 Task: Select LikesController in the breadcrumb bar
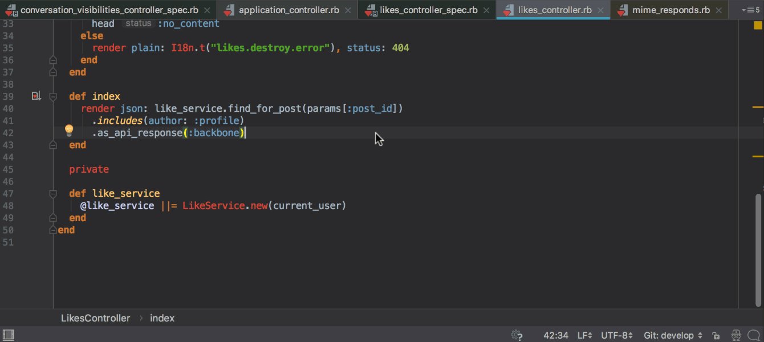pos(95,318)
